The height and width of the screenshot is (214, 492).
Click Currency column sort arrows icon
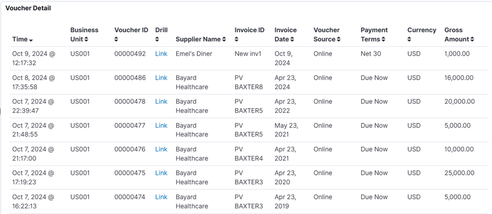(410, 40)
